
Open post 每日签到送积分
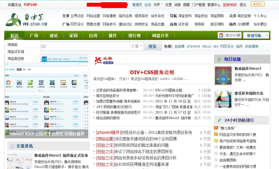click(108, 96)
